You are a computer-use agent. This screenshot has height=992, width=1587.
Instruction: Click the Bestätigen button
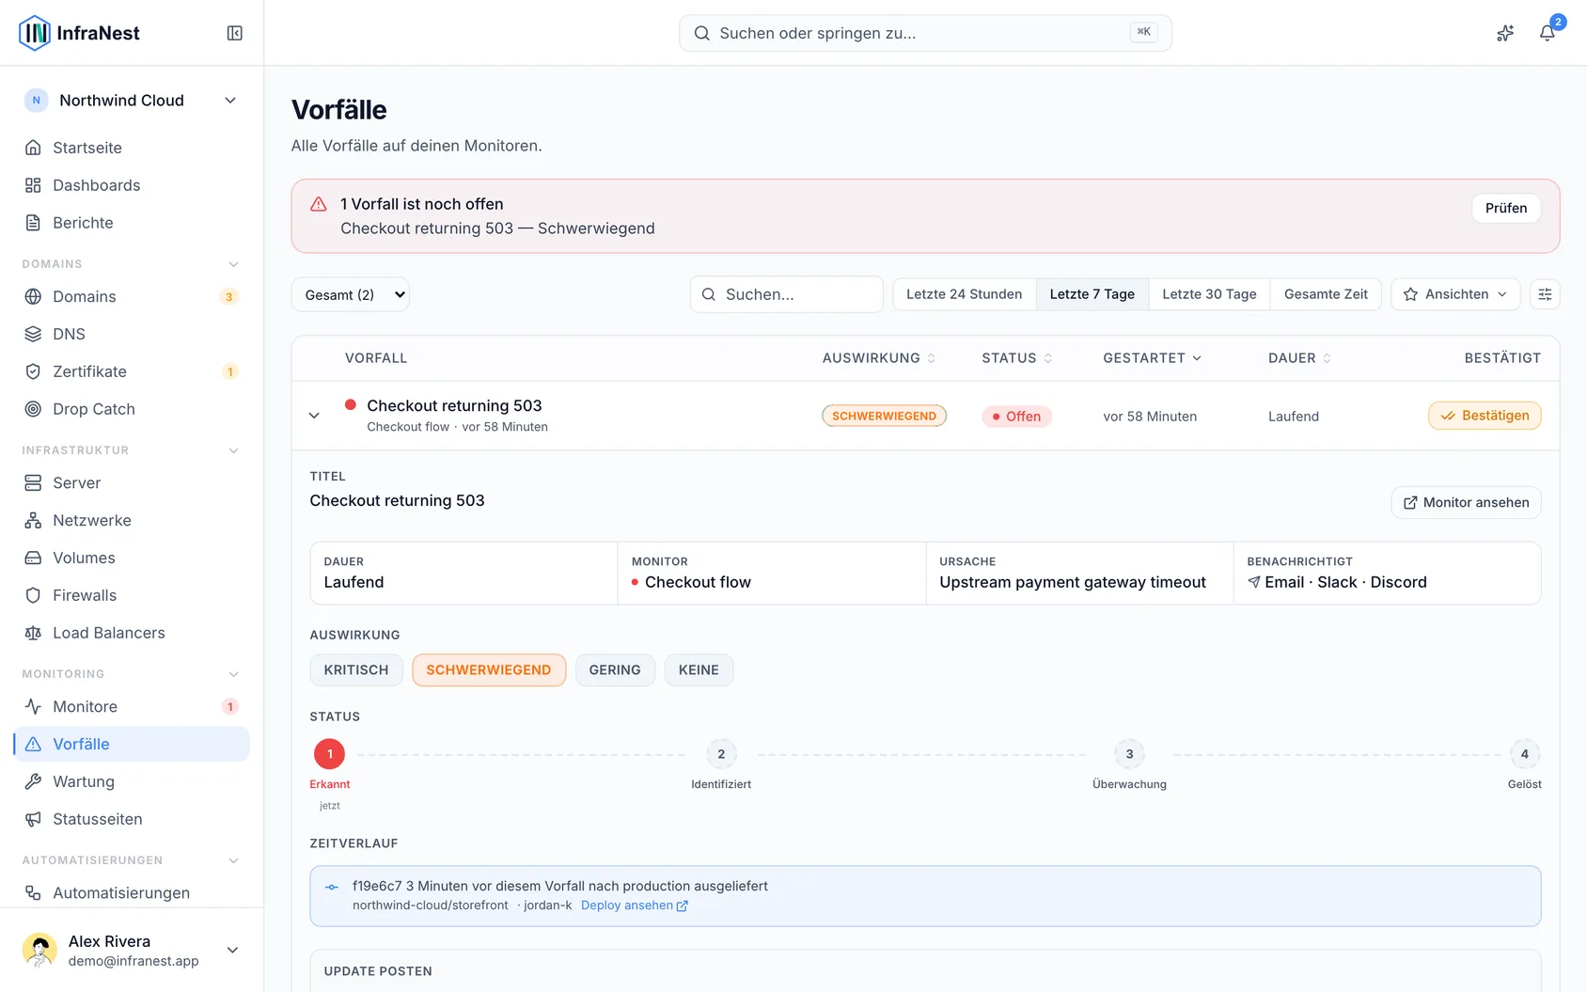click(x=1485, y=416)
